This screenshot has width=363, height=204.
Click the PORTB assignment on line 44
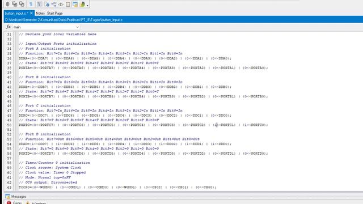143,96
